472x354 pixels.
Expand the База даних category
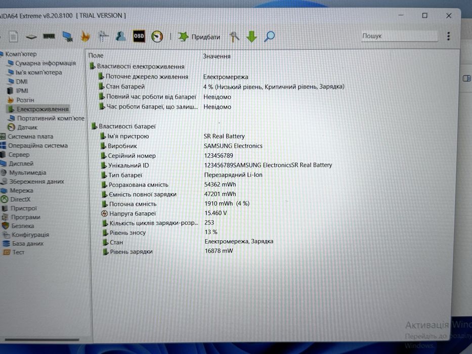pos(23,243)
